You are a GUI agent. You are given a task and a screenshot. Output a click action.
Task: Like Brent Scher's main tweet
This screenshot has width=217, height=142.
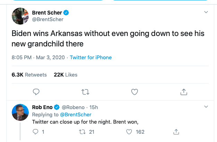click(134, 92)
